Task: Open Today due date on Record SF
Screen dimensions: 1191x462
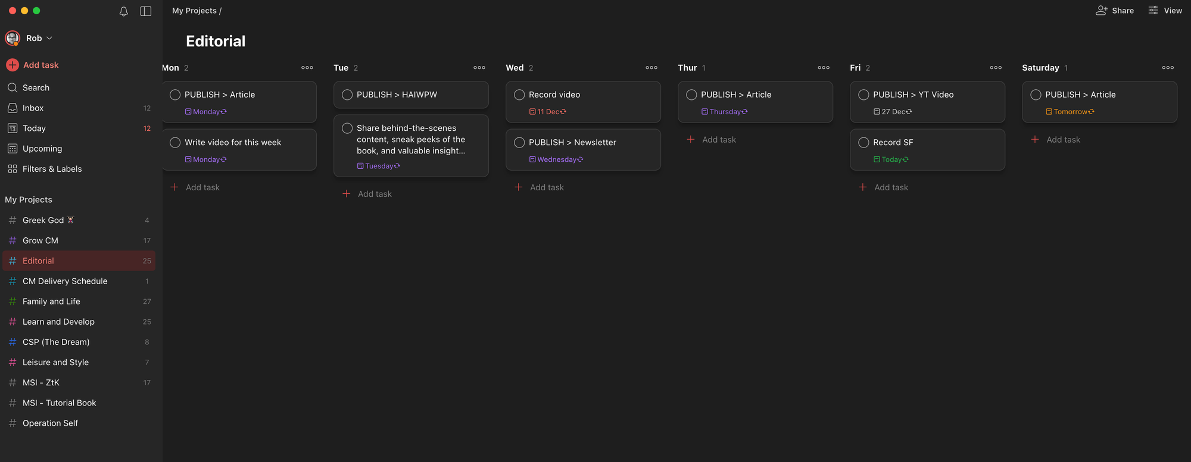Action: click(891, 159)
